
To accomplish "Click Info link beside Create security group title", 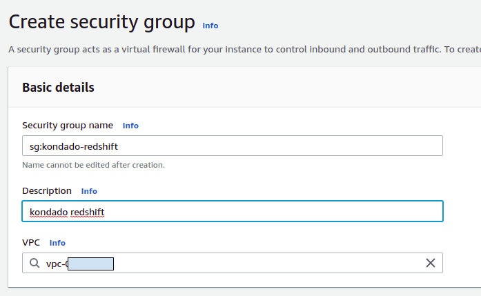I will point(210,26).
